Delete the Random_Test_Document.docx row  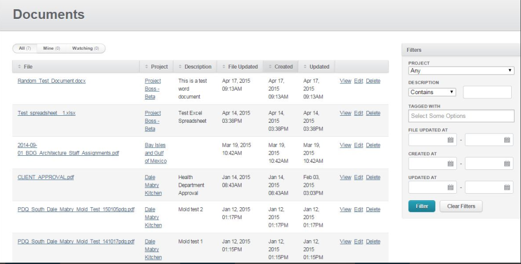pos(373,81)
